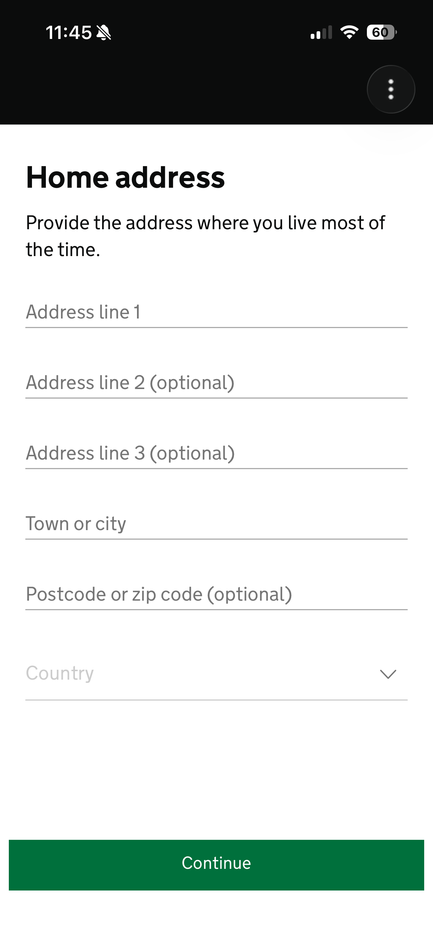This screenshot has width=433, height=939.
Task: Tap the Home address heading
Action: click(x=125, y=177)
